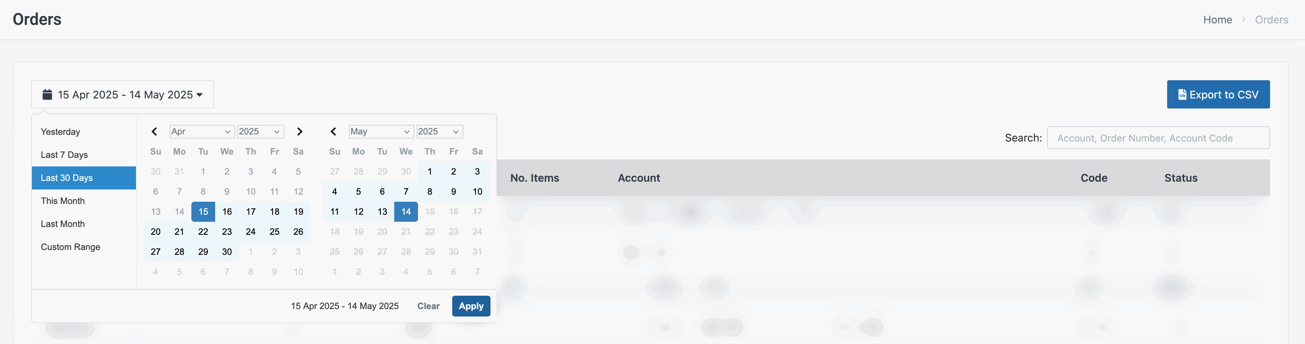The height and width of the screenshot is (344, 1305).
Task: Select the Yesterday preset range
Action: [61, 132]
